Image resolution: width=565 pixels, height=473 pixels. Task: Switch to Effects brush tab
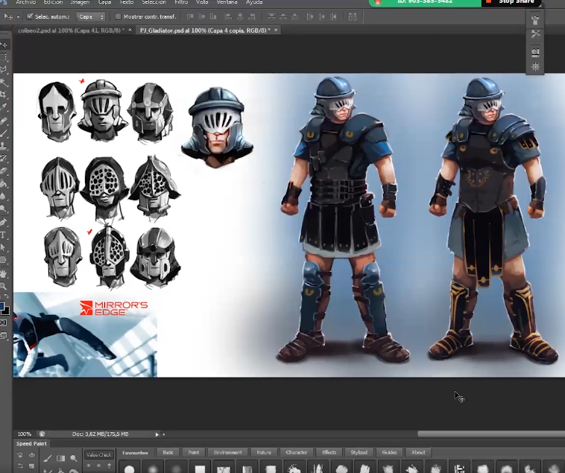(329, 452)
